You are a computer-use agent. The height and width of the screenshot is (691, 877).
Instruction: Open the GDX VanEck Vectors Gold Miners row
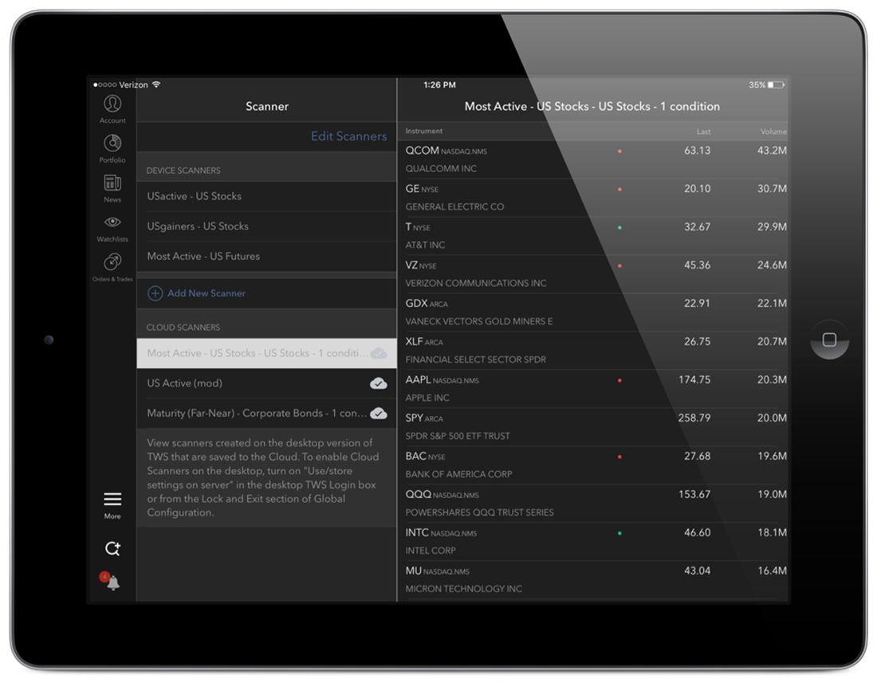593,312
